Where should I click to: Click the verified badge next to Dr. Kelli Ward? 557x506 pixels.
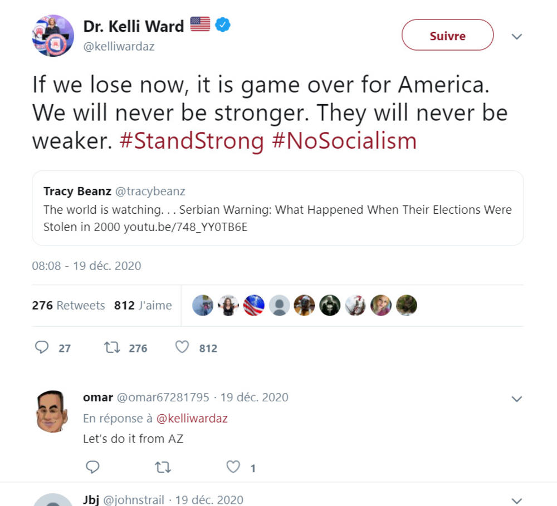click(x=223, y=24)
